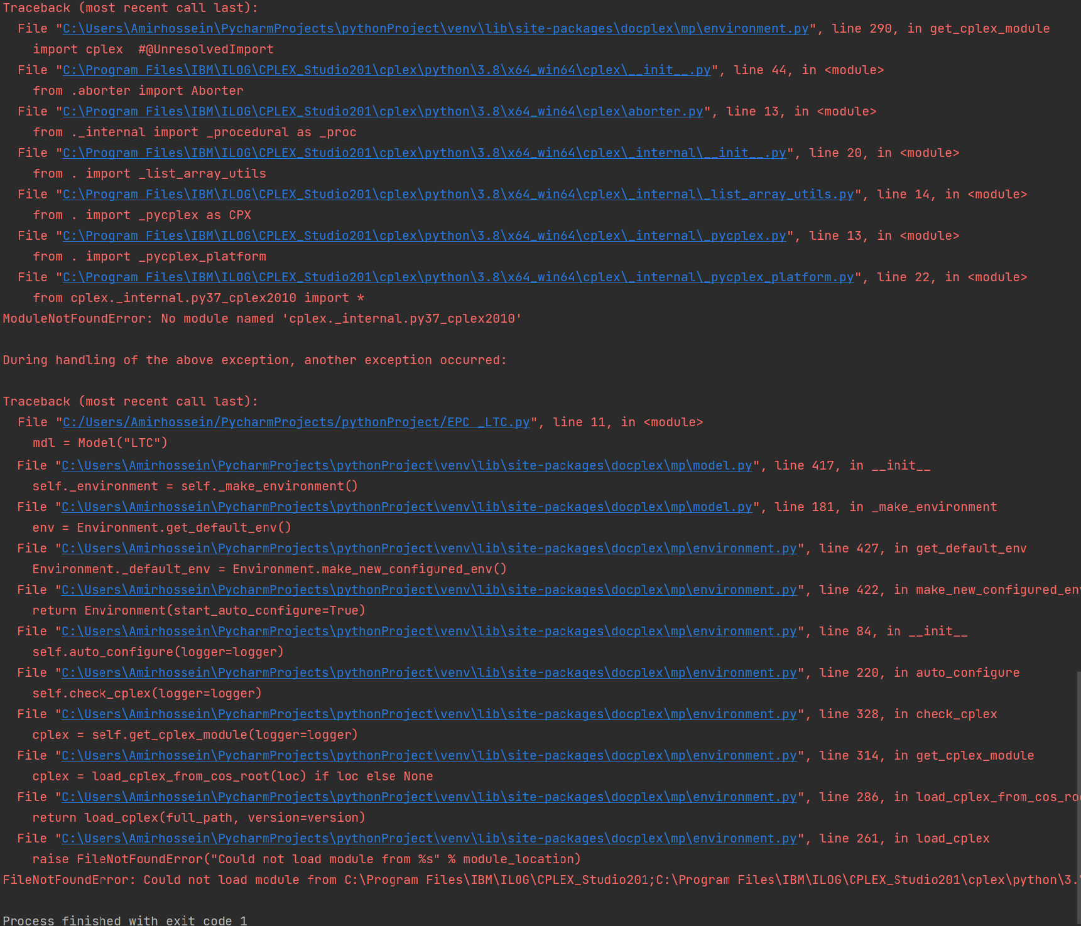This screenshot has width=1081, height=926.
Task: Open EPC _LTC.py line 11 link
Action: click(295, 422)
